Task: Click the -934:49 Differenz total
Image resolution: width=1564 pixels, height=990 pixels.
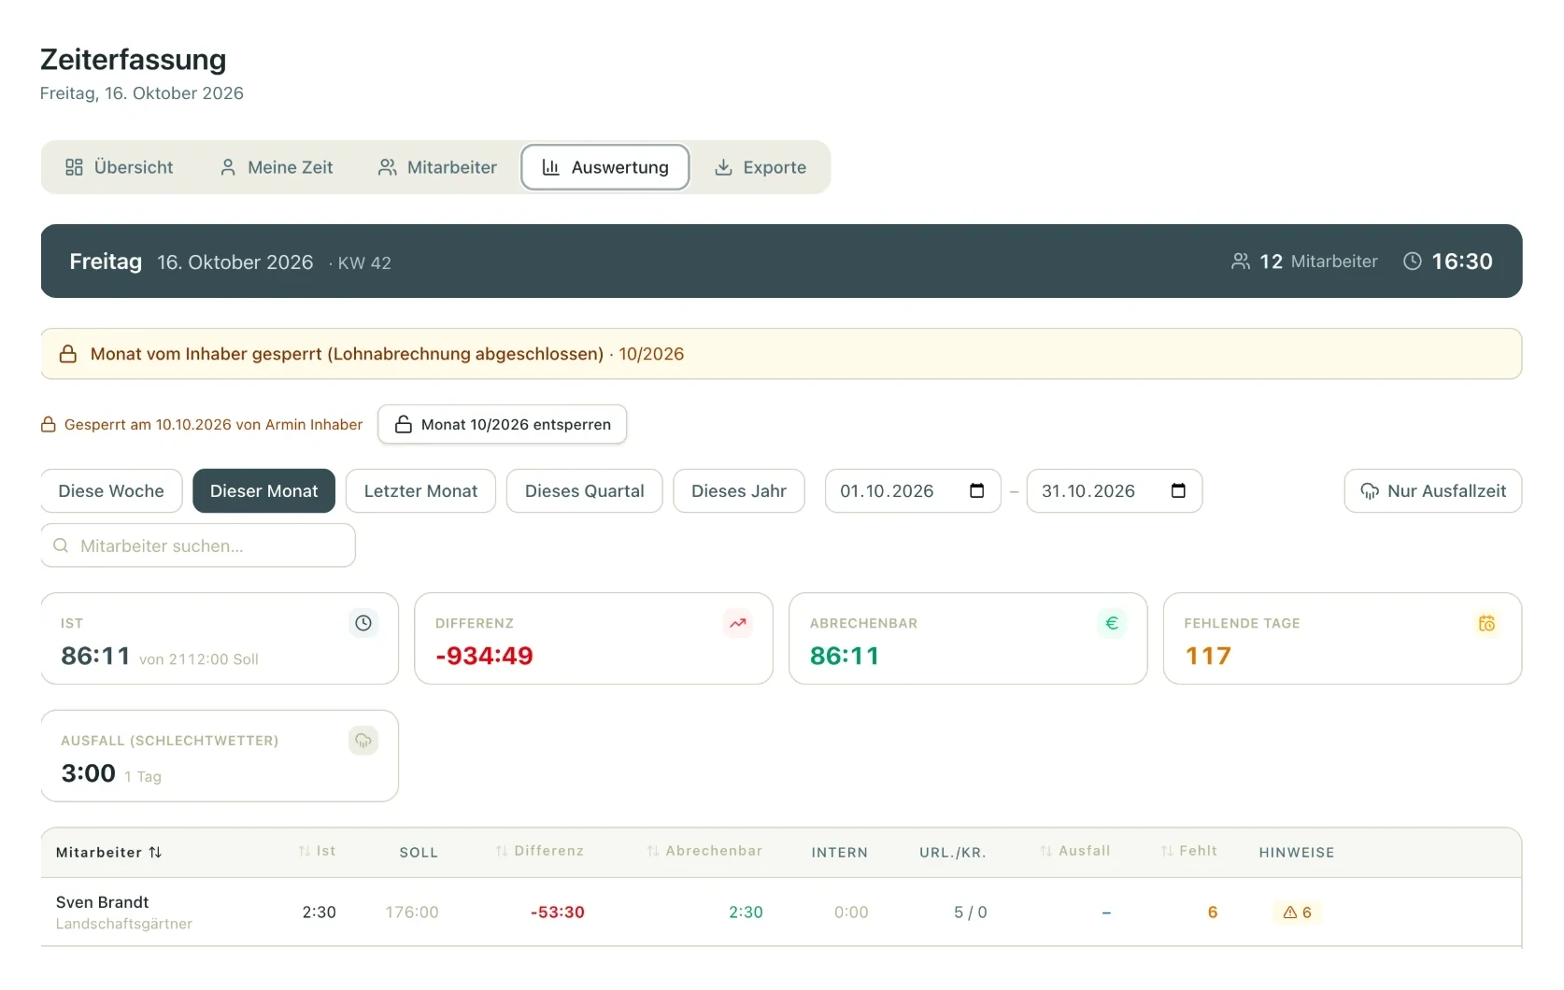Action: pos(484,656)
